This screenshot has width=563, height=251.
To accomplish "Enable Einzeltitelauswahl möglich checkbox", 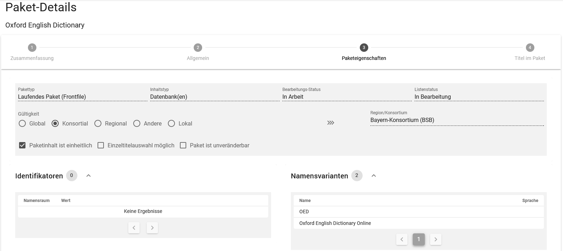I will point(101,145).
